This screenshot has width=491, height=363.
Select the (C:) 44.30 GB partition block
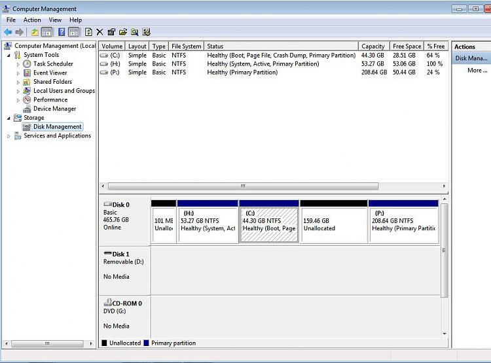pyautogui.click(x=268, y=222)
